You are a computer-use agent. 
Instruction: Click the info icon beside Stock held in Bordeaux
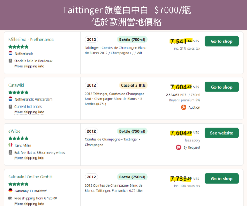[11, 61]
